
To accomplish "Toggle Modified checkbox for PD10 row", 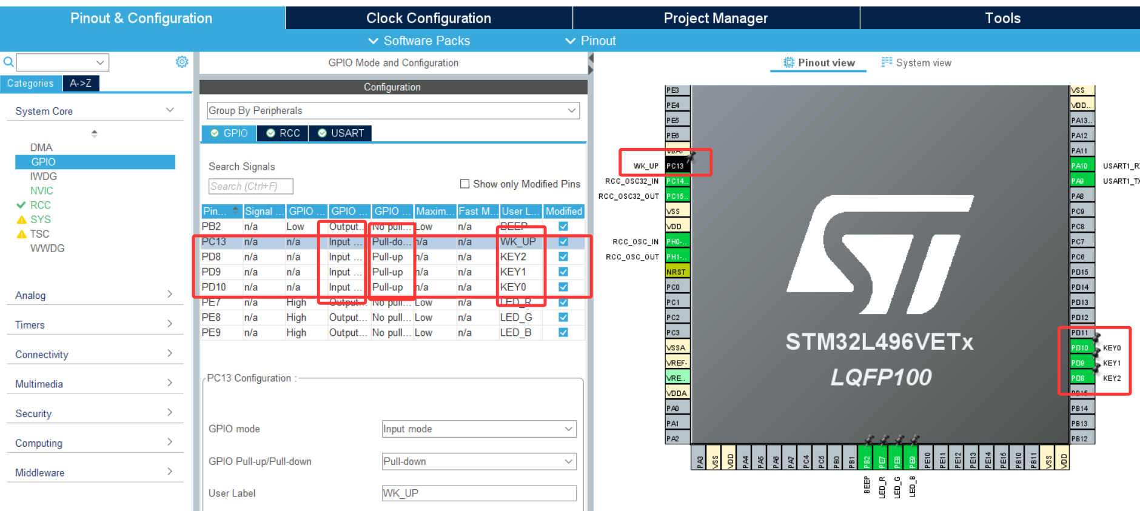I will [x=563, y=287].
